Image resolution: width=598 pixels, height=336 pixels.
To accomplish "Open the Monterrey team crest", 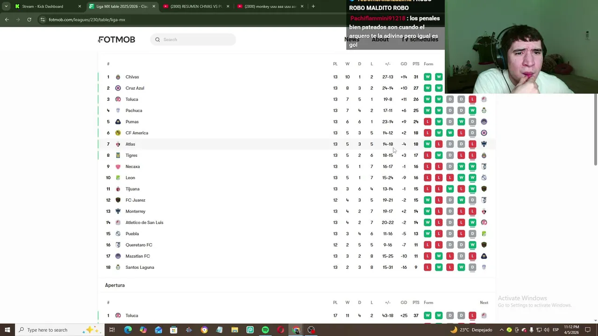I will 118,211.
